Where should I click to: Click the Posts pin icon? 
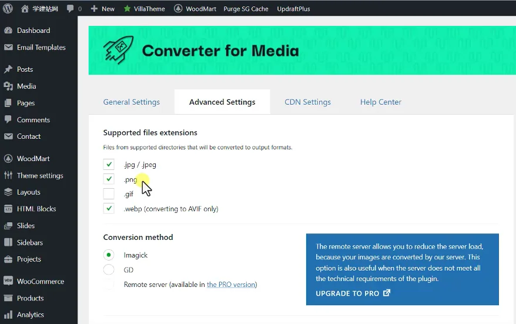point(8,69)
